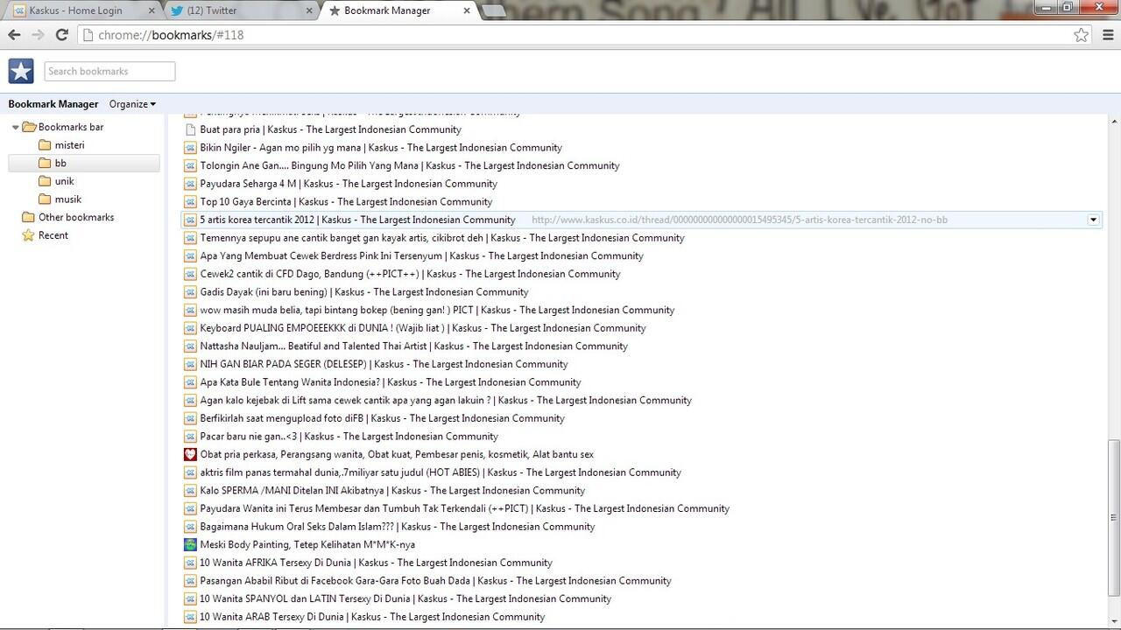This screenshot has height=630, width=1121.
Task: Select Payudara Wanita ini Terus Membesar bookmark
Action: pyautogui.click(x=641, y=508)
